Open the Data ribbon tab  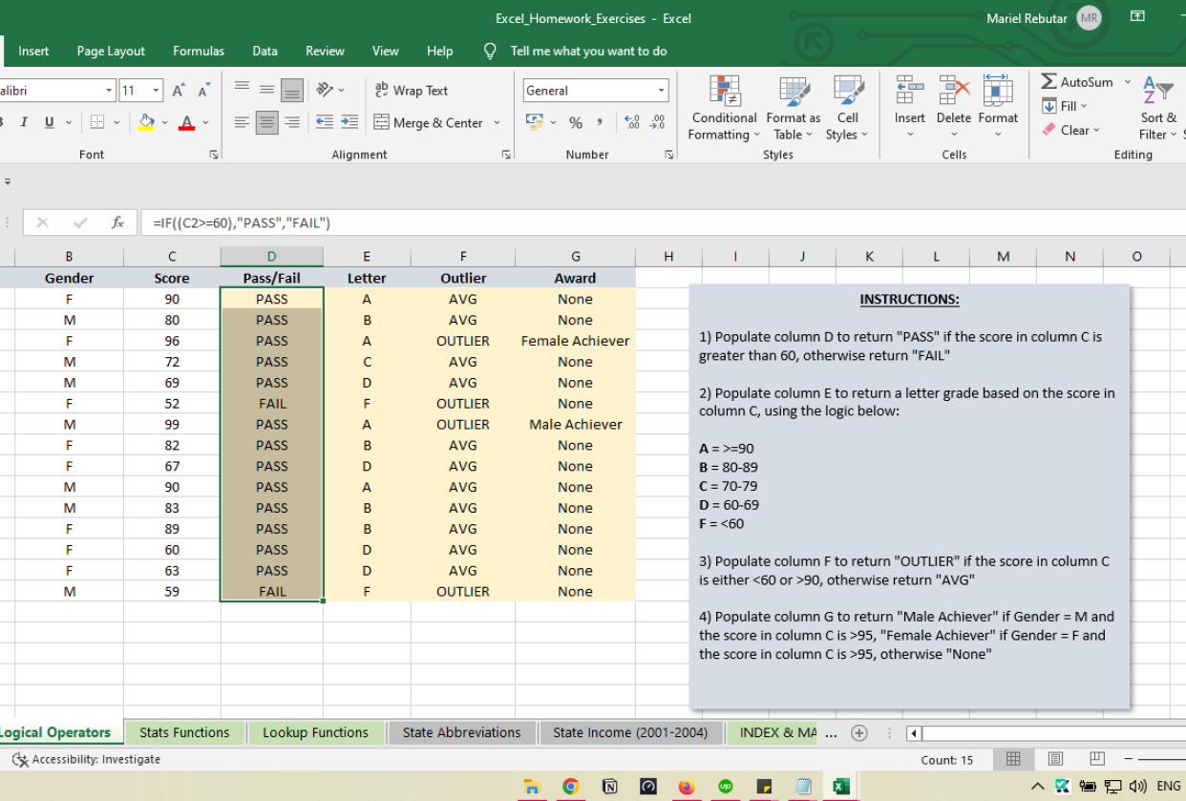point(265,51)
